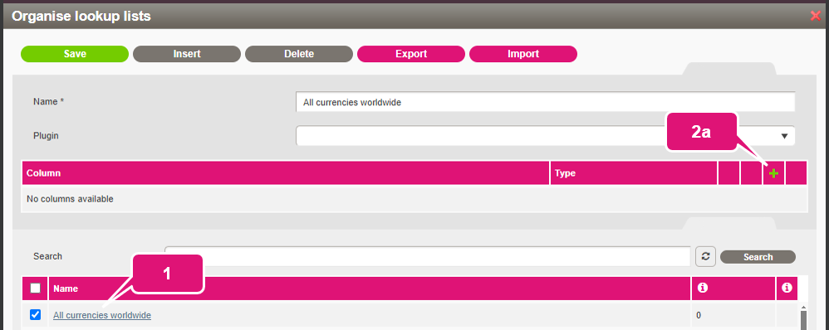Click the grey Search button
Viewport: 829px width, 330px height.
758,257
